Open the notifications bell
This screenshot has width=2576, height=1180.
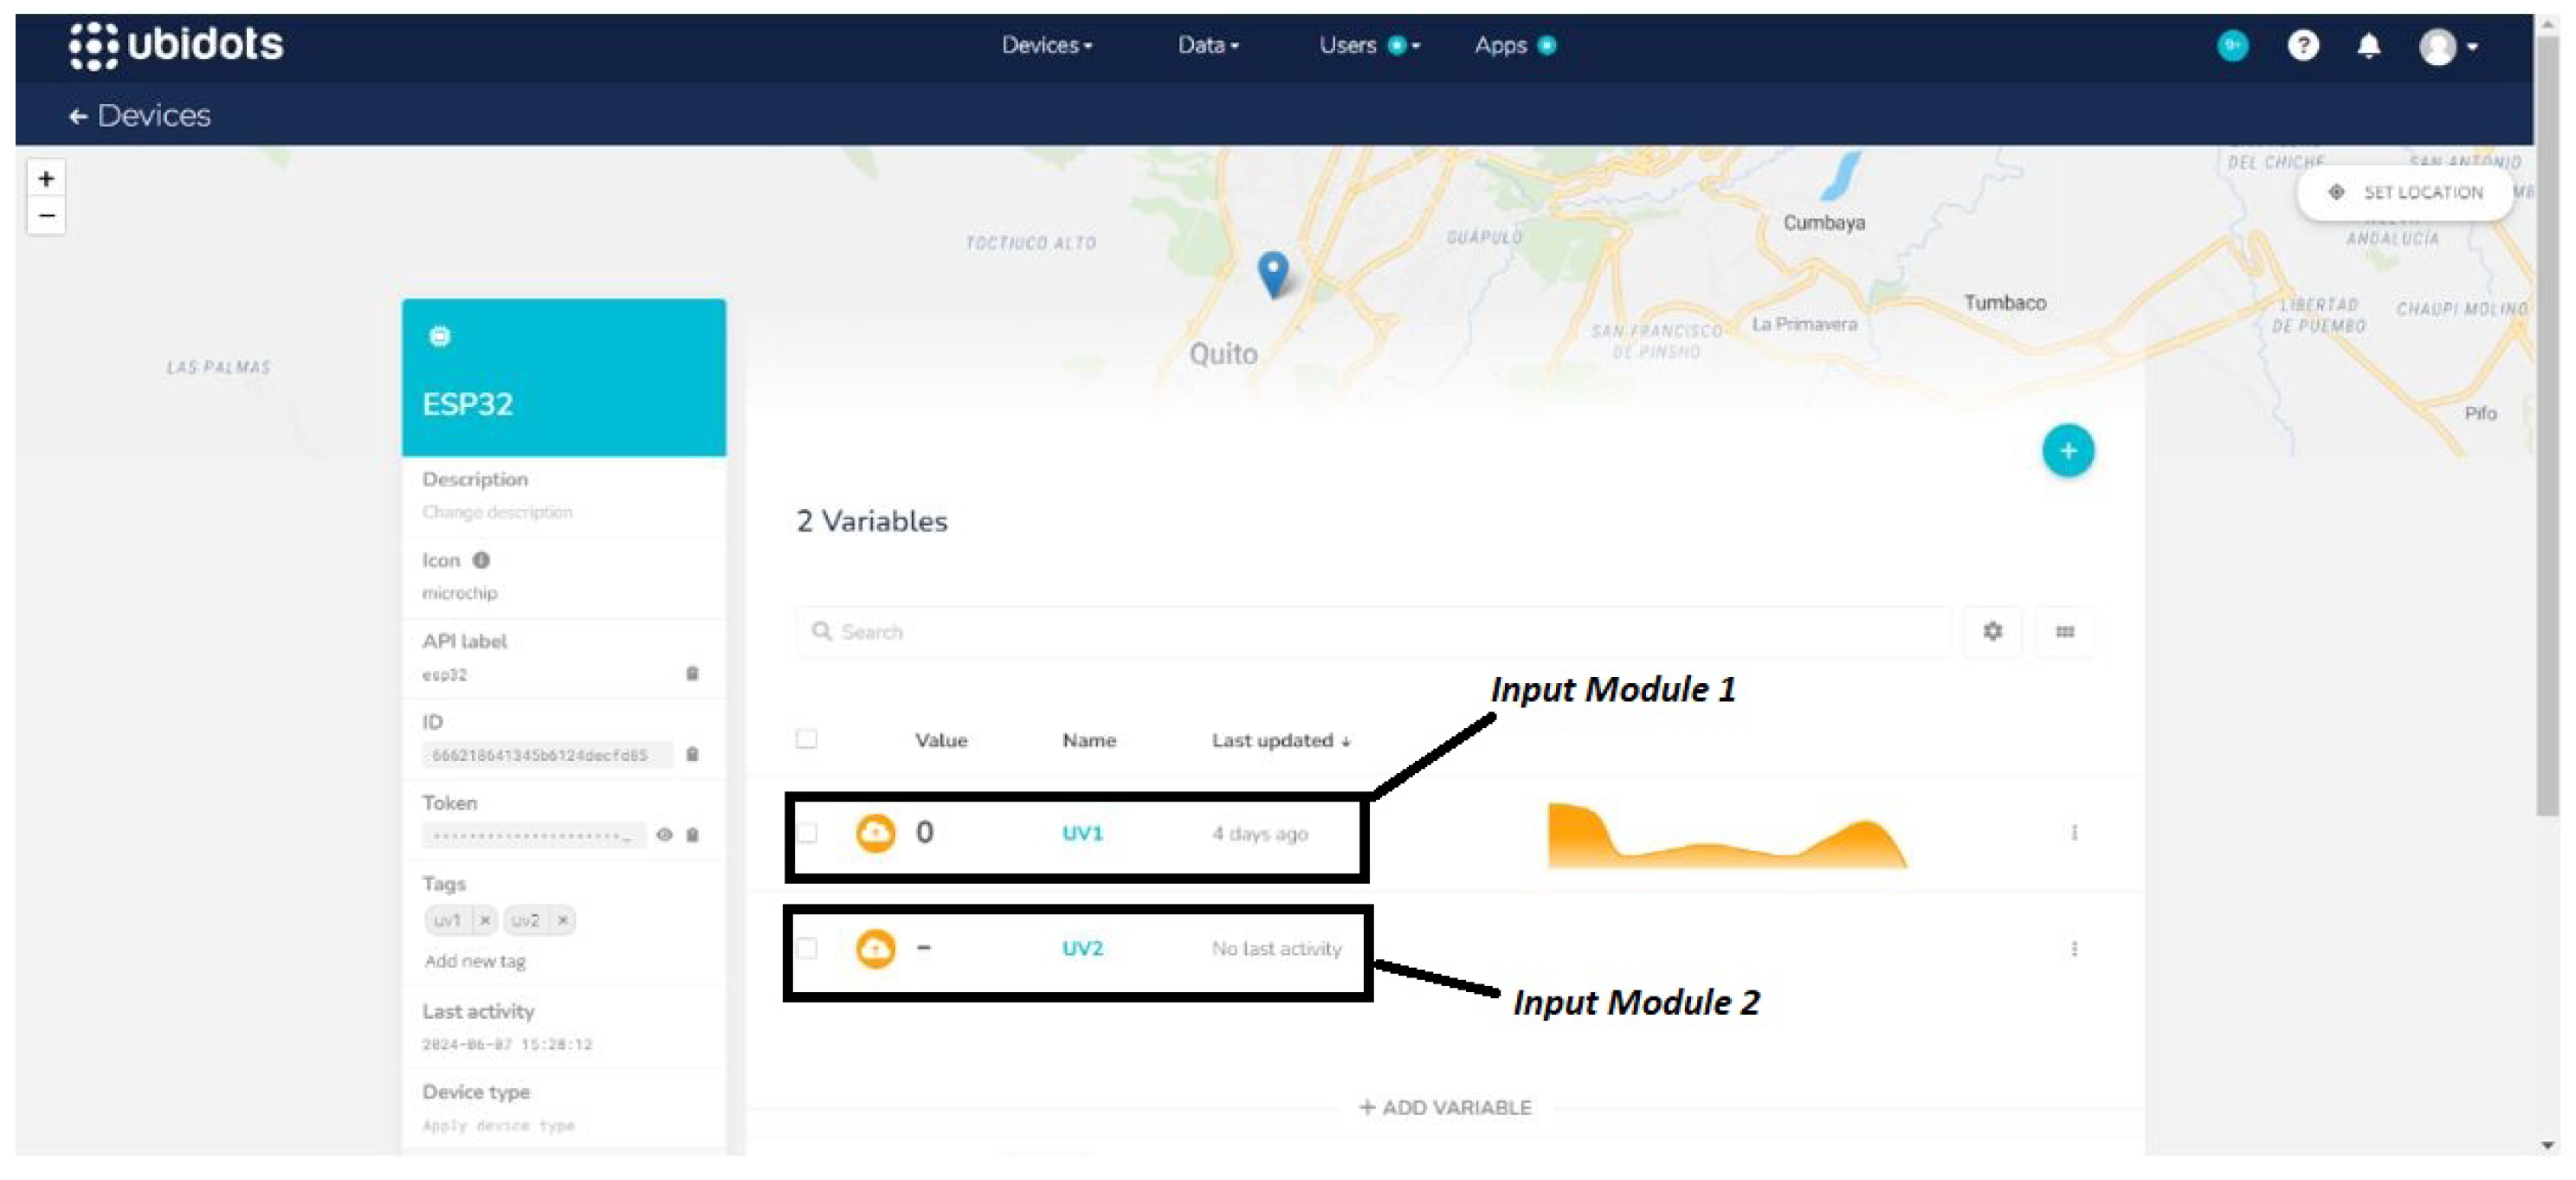point(2368,46)
